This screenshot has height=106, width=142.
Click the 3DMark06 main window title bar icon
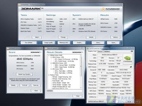(x=19, y=5)
